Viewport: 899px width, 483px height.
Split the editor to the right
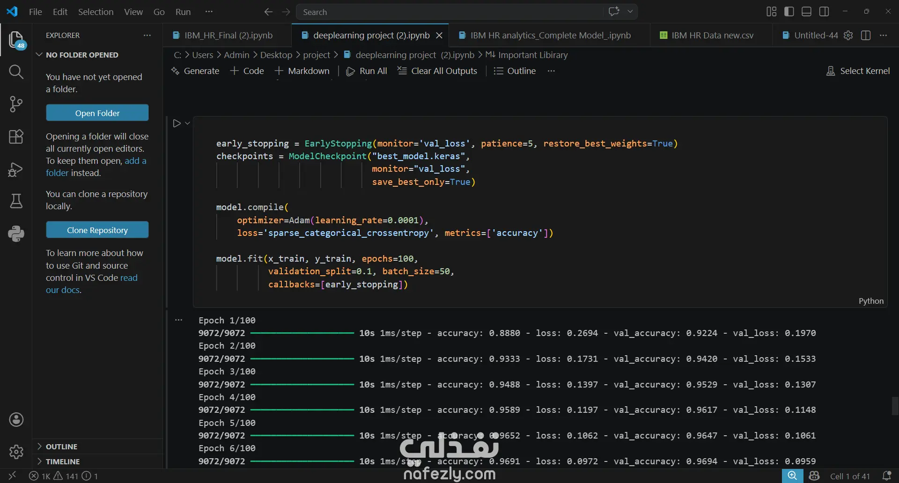866,35
